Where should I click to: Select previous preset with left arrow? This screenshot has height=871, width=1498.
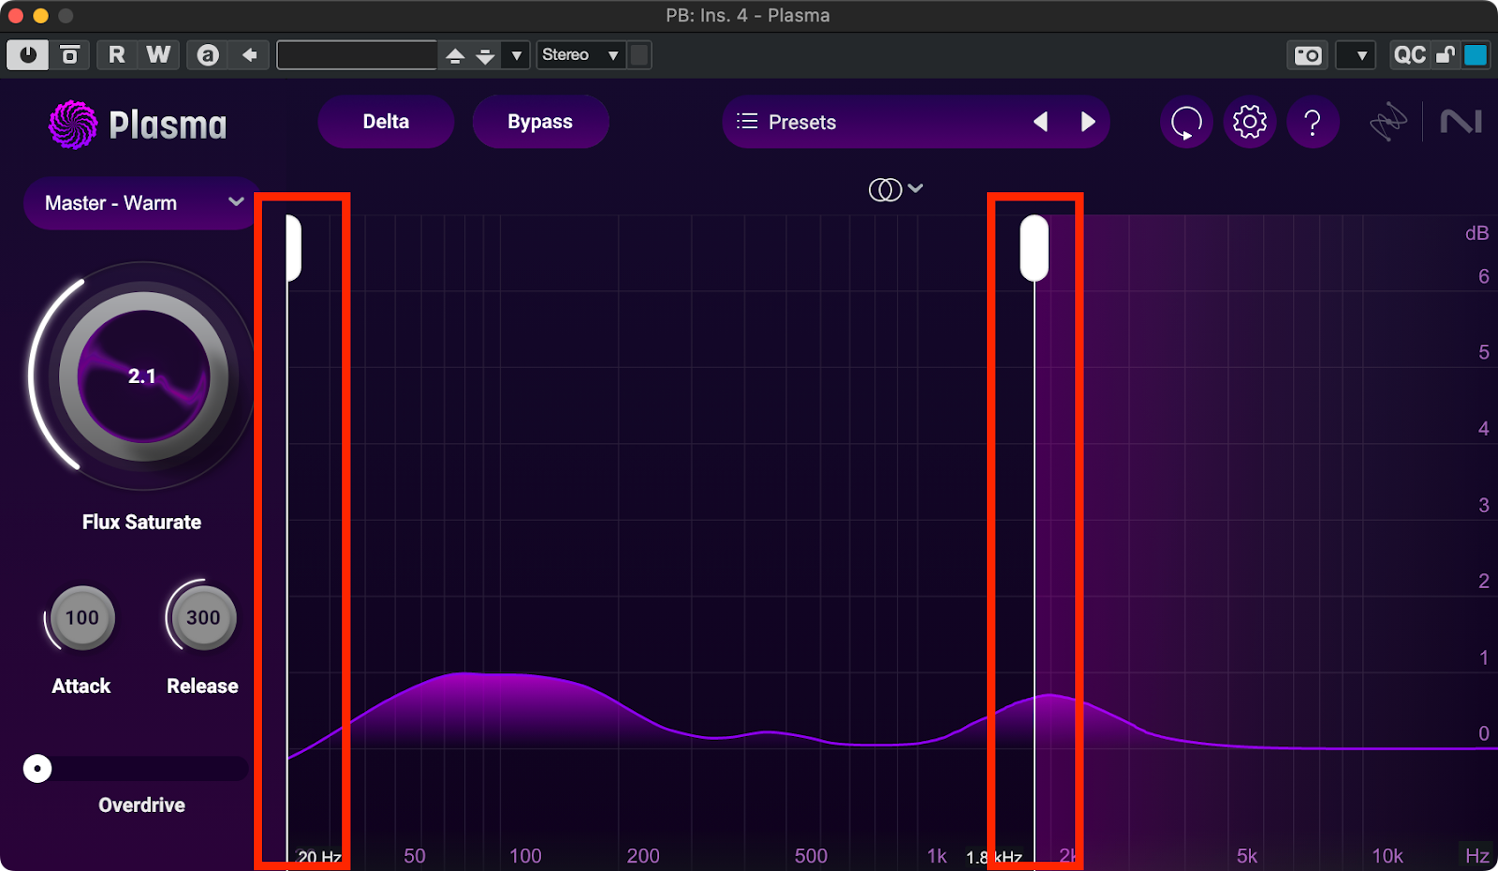coord(1040,122)
